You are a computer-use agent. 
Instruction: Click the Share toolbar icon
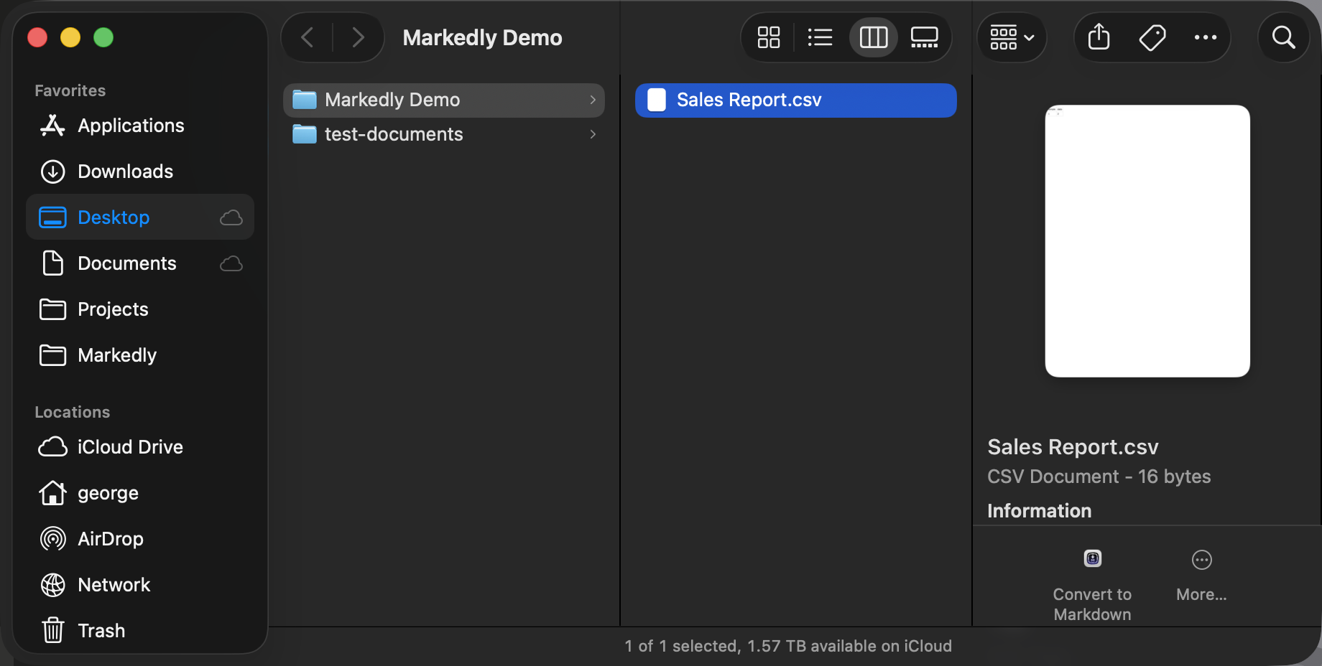[x=1099, y=37]
